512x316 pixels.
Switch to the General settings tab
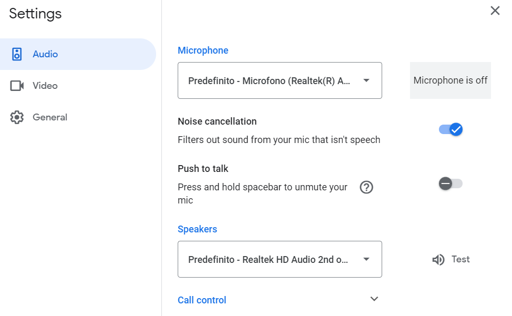[50, 117]
